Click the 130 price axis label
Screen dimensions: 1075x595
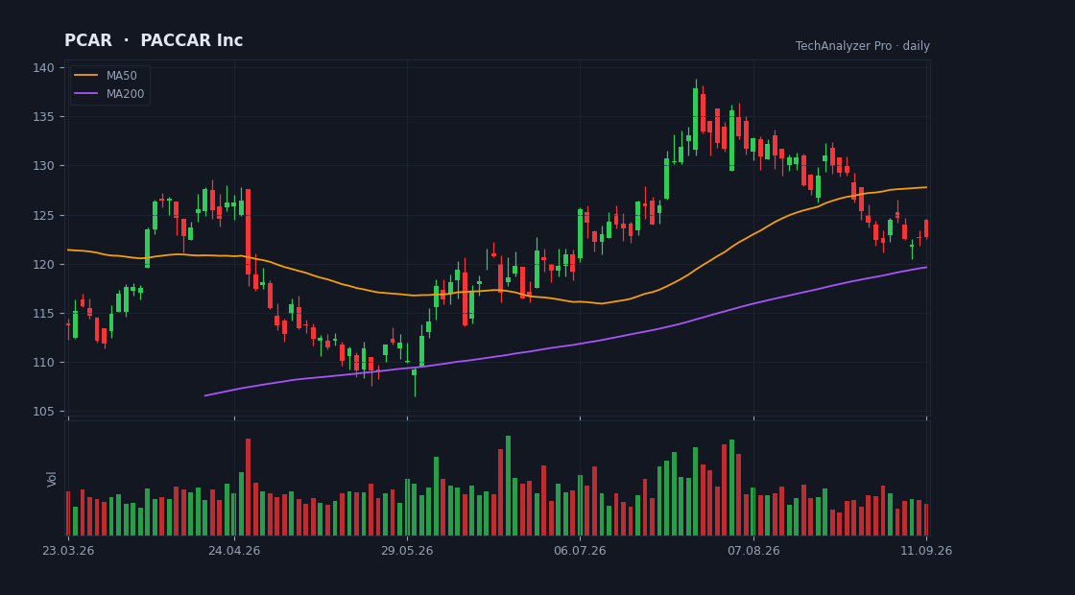pos(43,166)
